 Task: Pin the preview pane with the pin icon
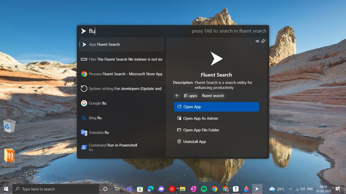[x=263, y=41]
